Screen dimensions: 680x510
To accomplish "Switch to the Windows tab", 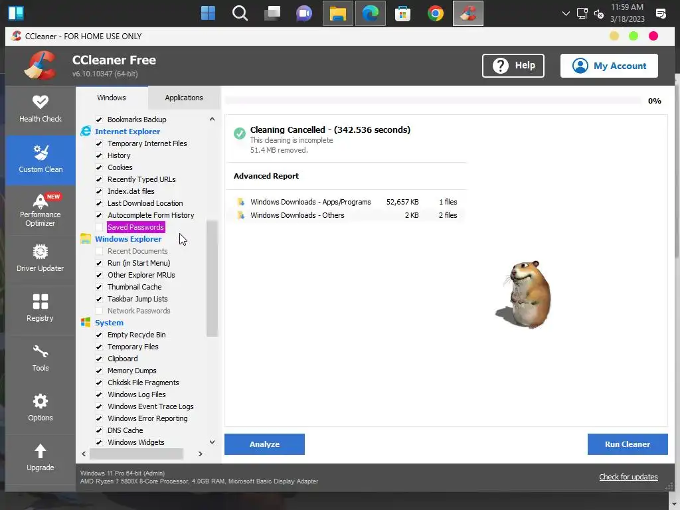I will [x=112, y=98].
